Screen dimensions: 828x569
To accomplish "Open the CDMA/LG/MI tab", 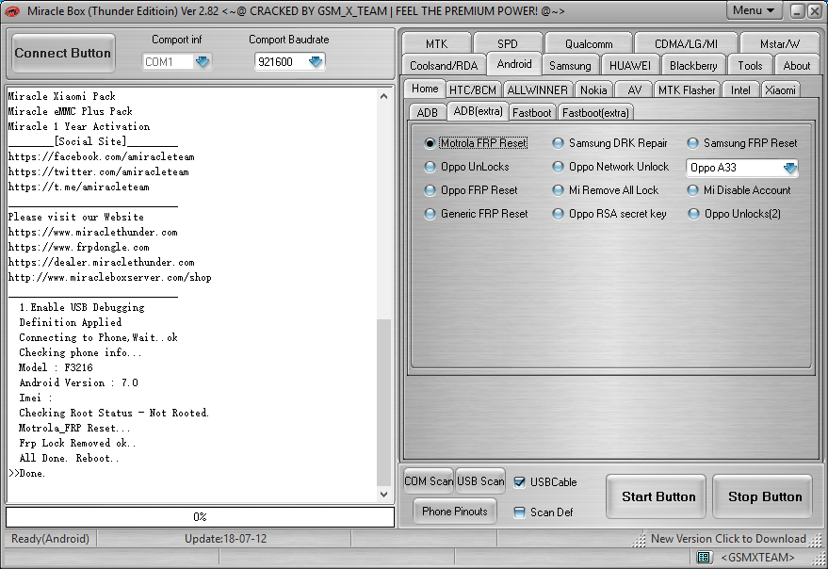I will [x=686, y=43].
